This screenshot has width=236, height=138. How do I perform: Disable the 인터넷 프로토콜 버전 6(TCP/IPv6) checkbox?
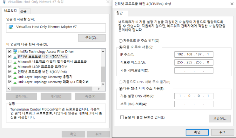[10, 72]
